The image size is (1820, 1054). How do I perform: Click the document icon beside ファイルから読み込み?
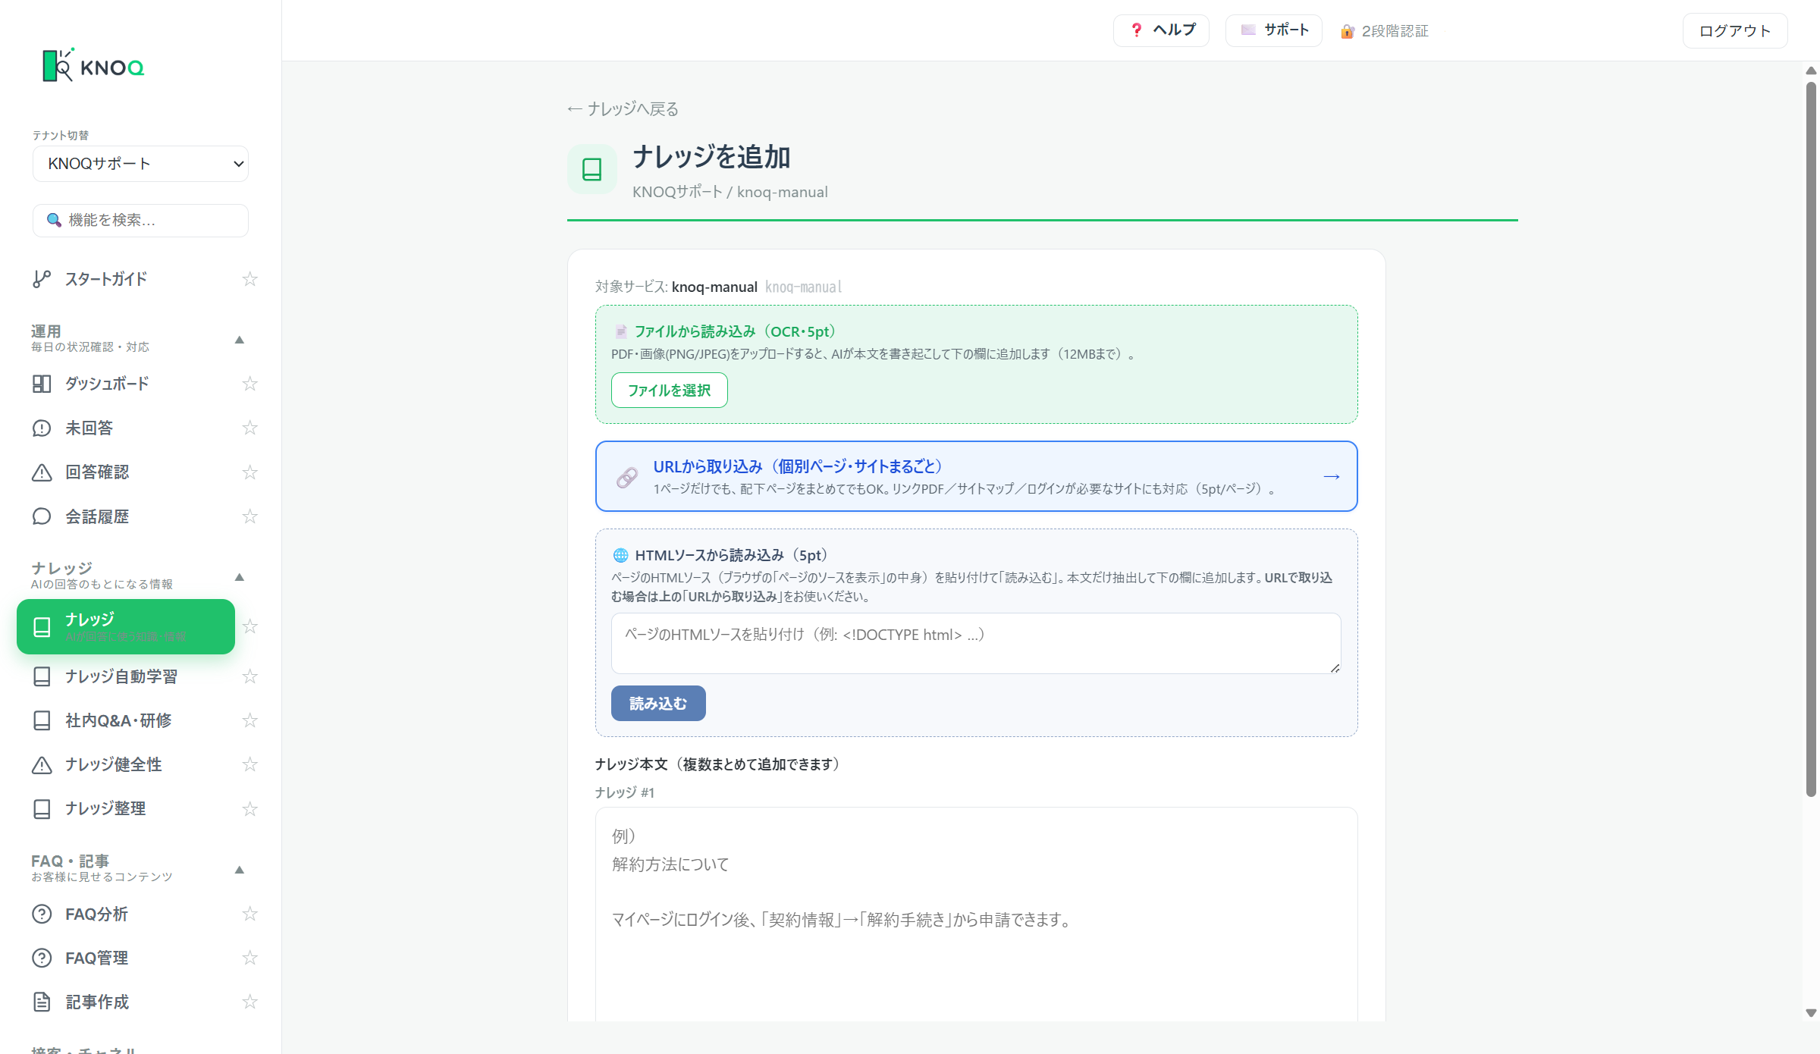(x=621, y=331)
